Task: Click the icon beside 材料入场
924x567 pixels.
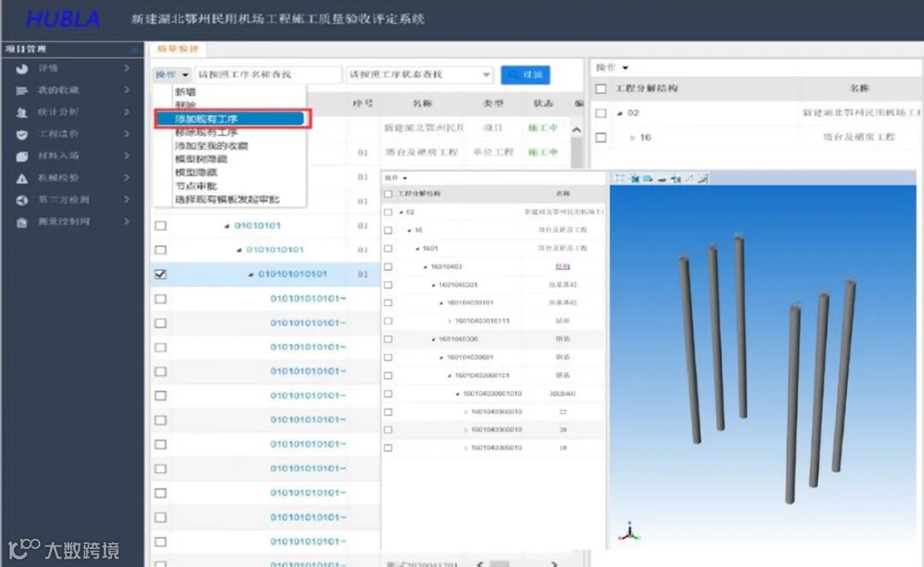Action: point(21,157)
